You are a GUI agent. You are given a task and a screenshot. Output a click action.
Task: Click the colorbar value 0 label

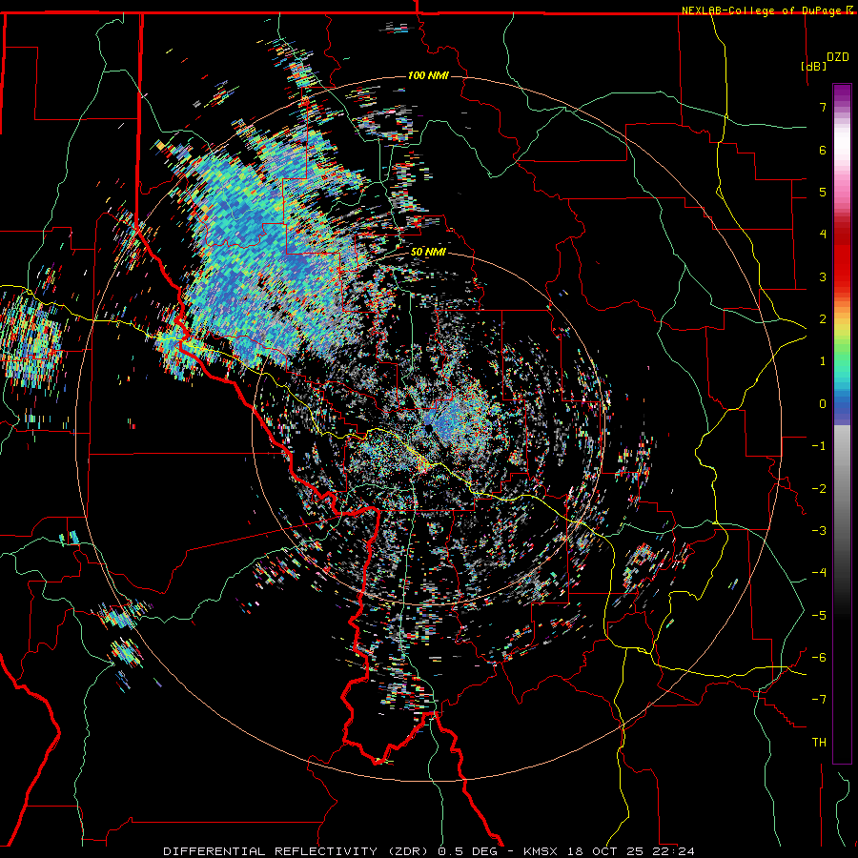pos(823,404)
